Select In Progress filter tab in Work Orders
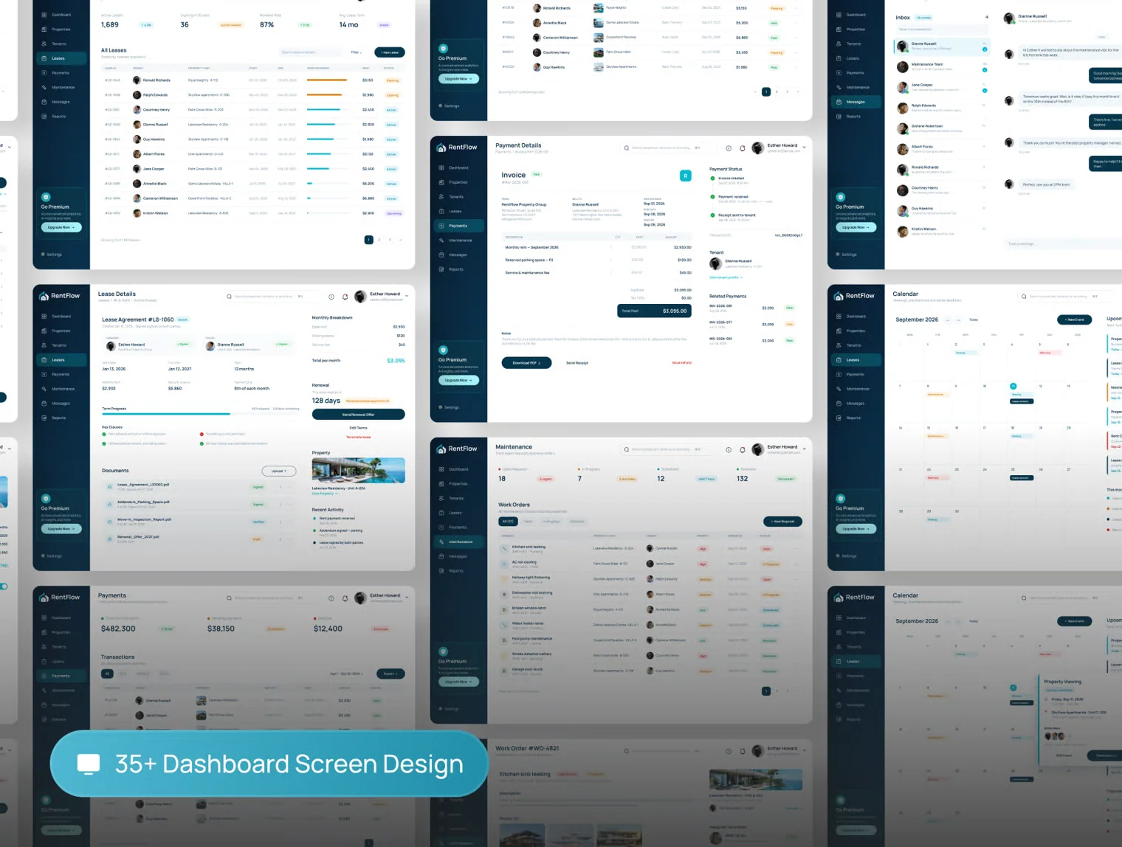This screenshot has width=1122, height=847. point(551,522)
